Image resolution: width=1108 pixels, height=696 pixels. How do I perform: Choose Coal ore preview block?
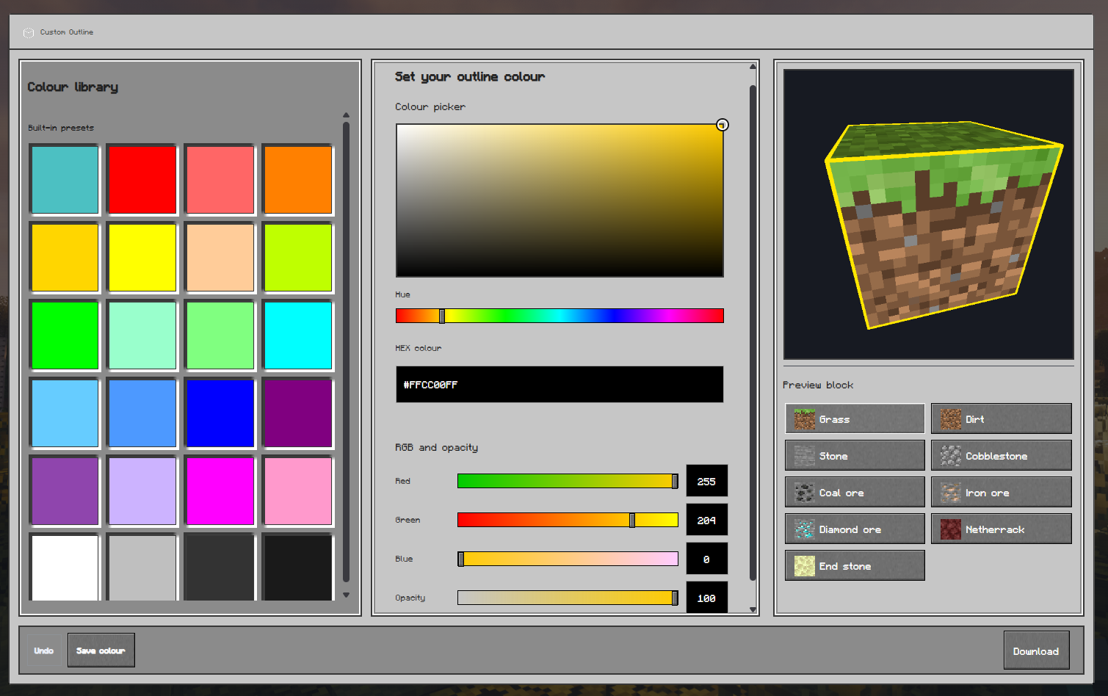coord(855,492)
